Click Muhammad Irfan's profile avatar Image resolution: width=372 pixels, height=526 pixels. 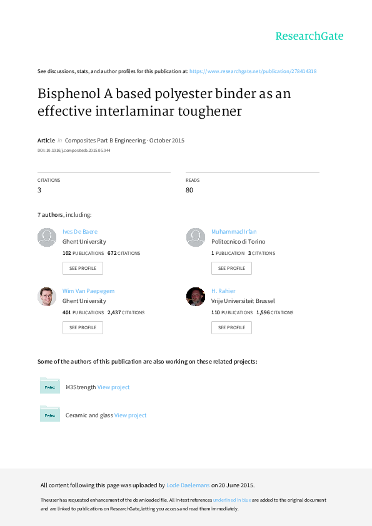(195, 237)
